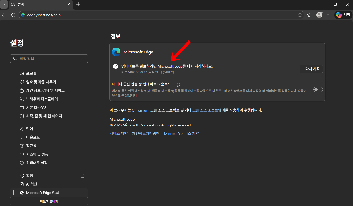Open 오픈 소스 소프트웨어 link
The width and height of the screenshot is (353, 206).
[209, 110]
